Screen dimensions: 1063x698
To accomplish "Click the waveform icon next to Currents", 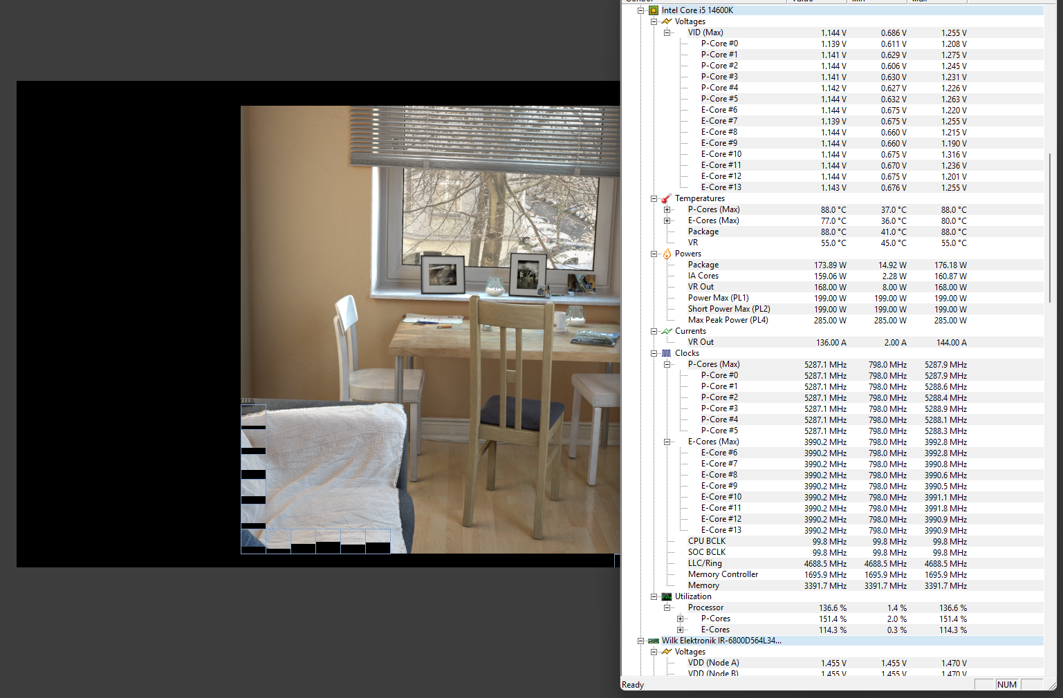I will coord(667,331).
